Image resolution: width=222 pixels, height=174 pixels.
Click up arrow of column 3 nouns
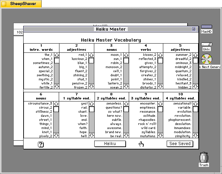126,55
